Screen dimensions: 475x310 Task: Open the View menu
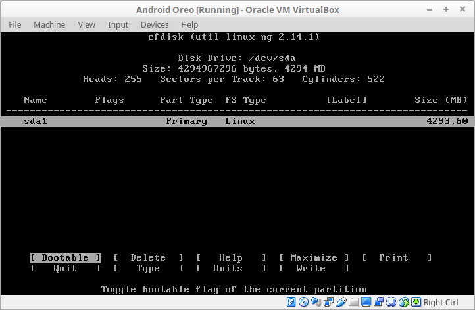[87, 24]
